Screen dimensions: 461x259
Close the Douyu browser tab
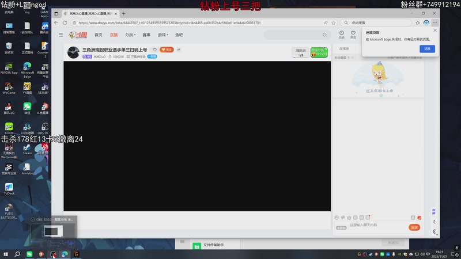pos(116,13)
